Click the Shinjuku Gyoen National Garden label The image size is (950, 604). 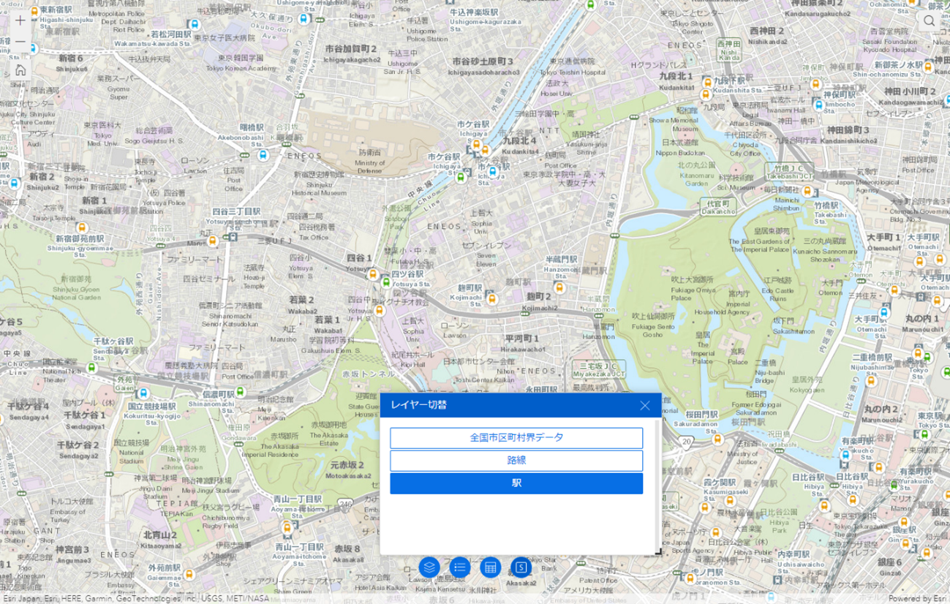[x=76, y=293]
